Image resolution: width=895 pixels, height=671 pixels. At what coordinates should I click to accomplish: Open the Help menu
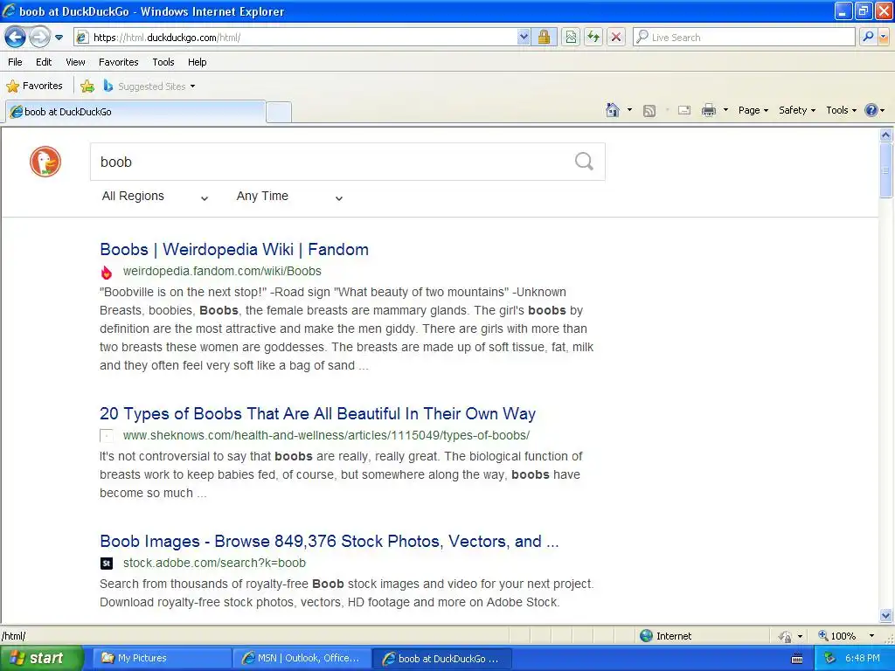(197, 62)
